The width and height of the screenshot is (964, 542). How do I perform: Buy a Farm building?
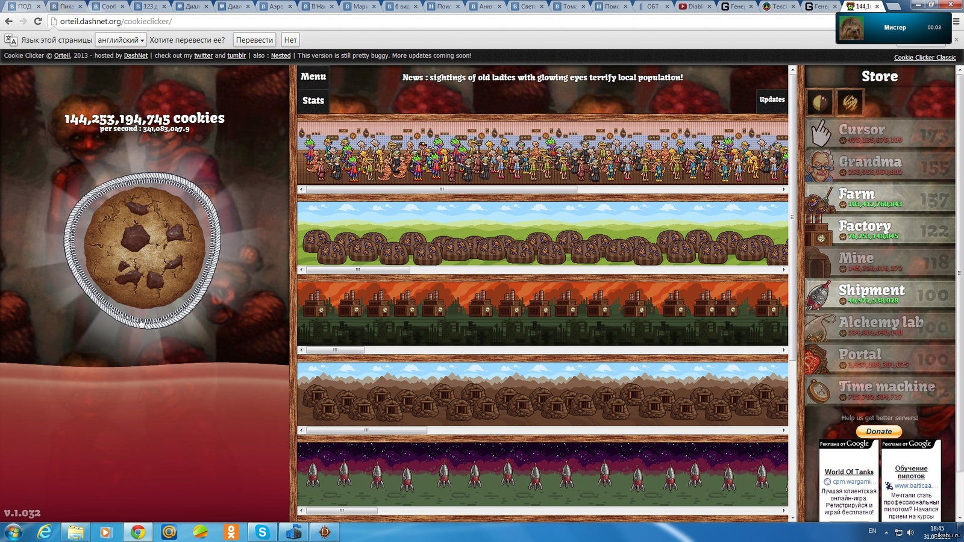pos(880,198)
